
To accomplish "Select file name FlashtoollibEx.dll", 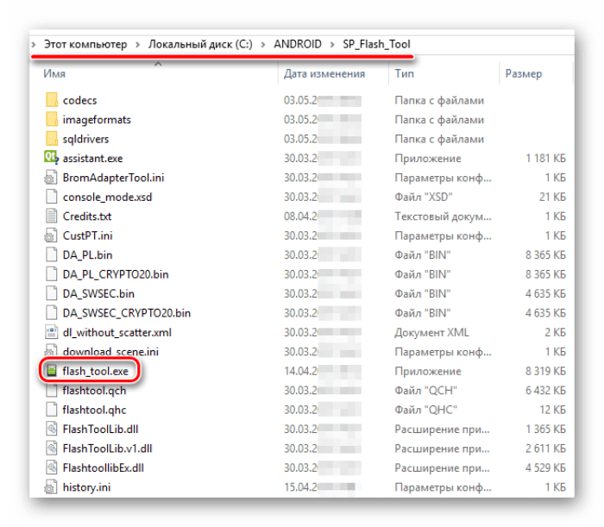I will [x=104, y=467].
